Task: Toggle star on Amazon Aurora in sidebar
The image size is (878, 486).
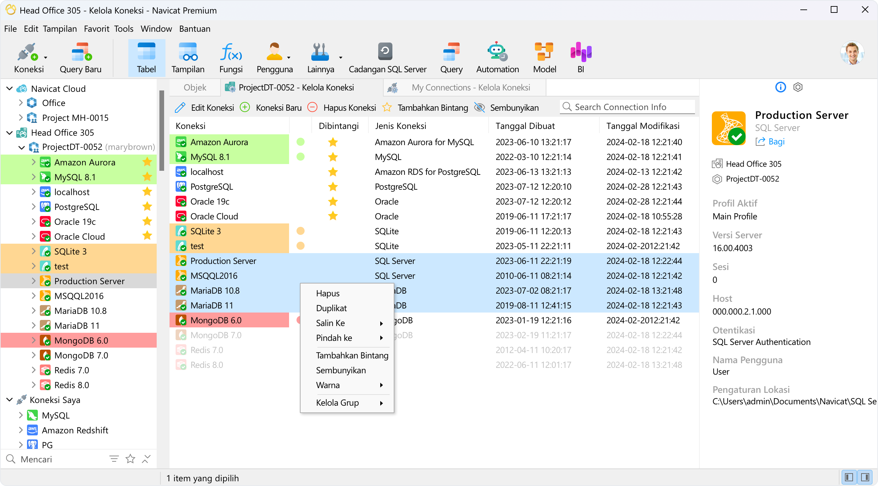Action: click(x=147, y=162)
